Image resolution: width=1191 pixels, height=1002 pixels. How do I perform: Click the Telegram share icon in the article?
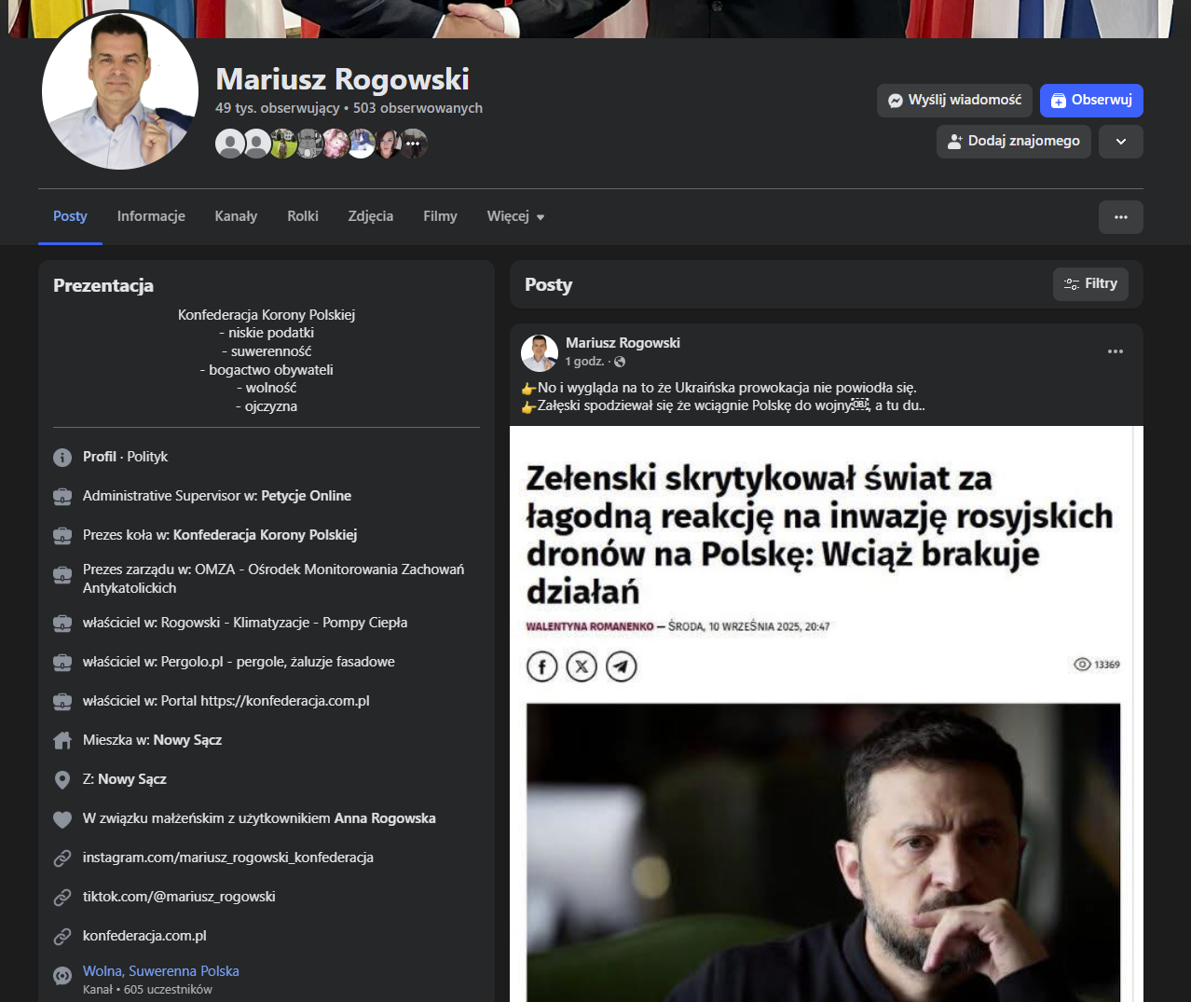622,666
